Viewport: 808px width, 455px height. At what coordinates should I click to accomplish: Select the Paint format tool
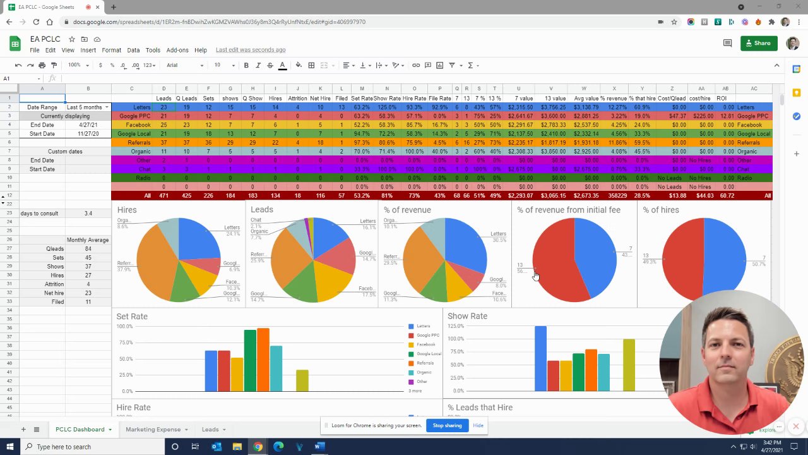click(x=54, y=65)
